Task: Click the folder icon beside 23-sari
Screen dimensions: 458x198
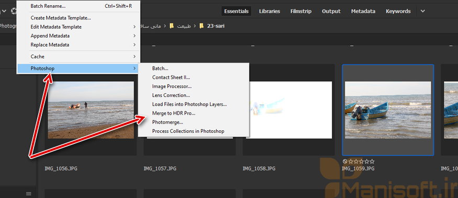Action: point(202,26)
